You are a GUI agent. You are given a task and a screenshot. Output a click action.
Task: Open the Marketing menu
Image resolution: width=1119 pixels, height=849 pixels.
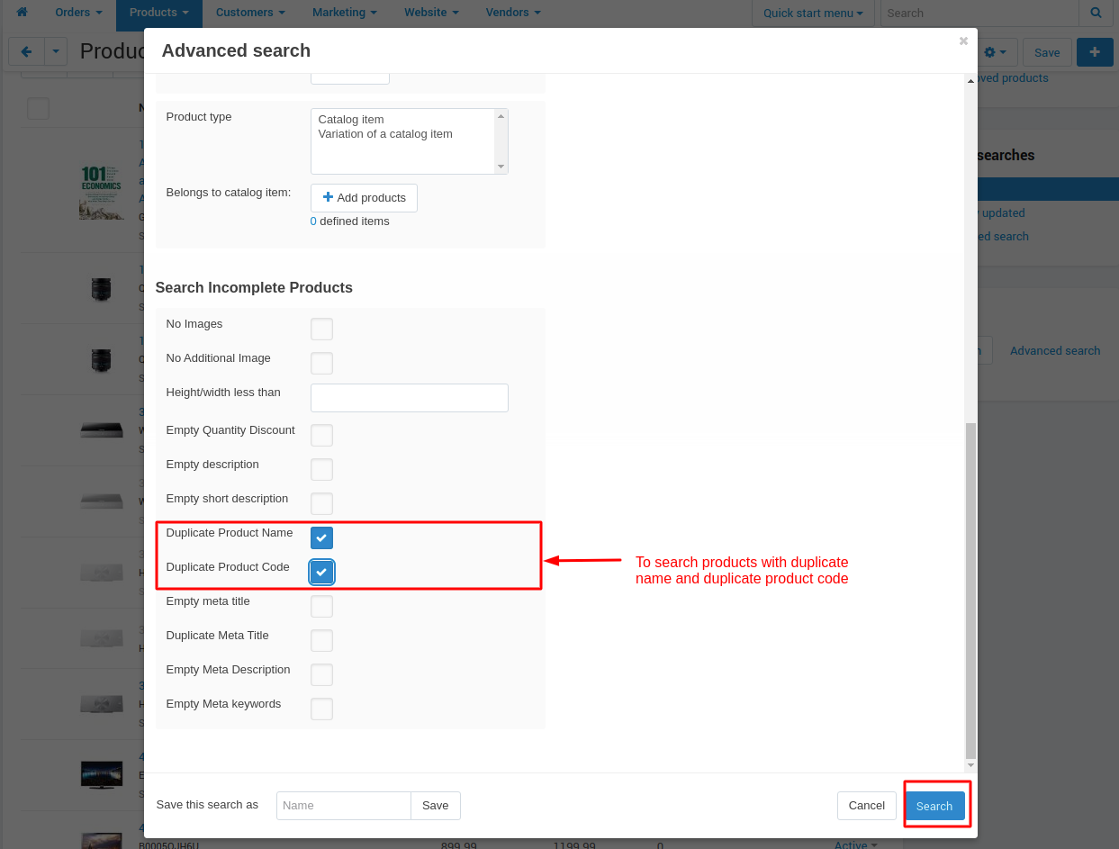[345, 13]
